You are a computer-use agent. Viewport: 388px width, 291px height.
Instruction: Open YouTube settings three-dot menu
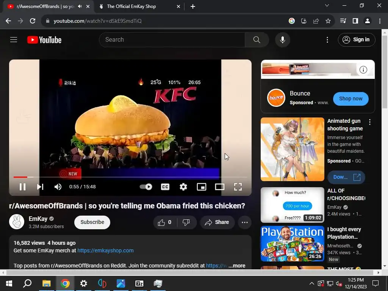tap(327, 40)
